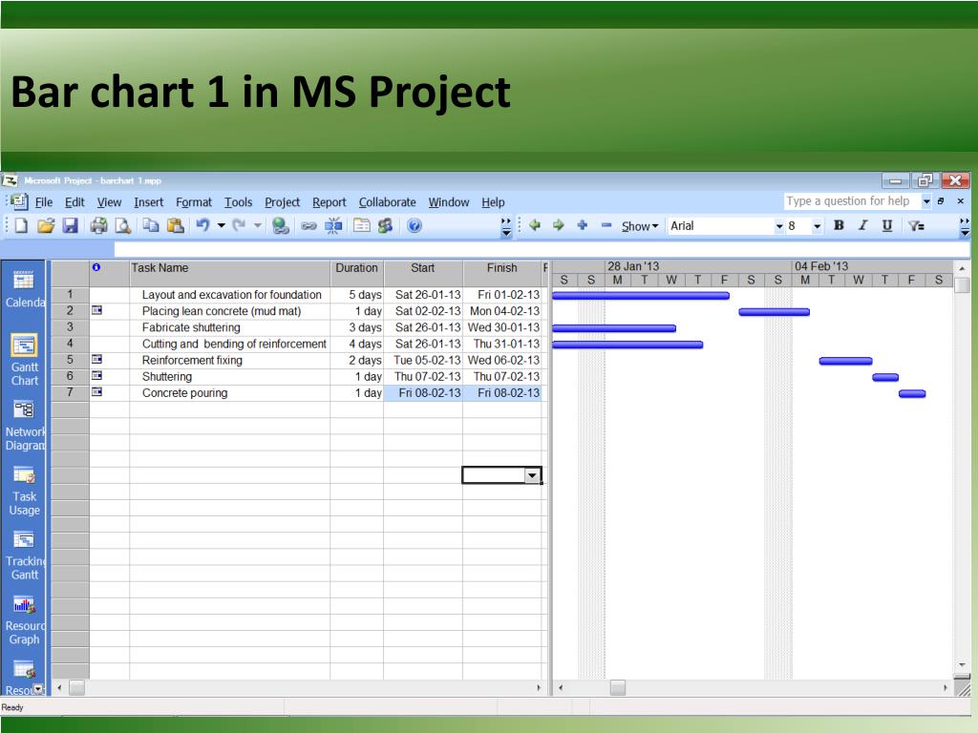Viewport: 978px width, 733px height.
Task: Open the Collaborate menu
Action: (388, 202)
